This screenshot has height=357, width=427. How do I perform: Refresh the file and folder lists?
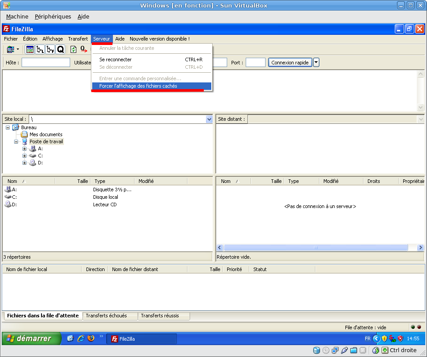[73, 49]
